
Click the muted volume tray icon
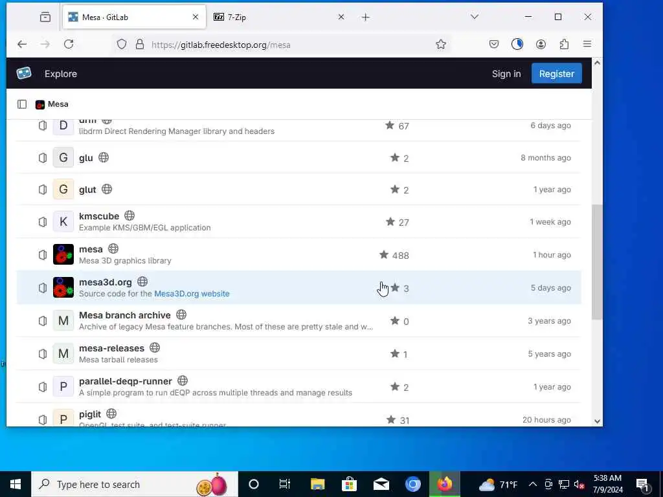tap(579, 484)
